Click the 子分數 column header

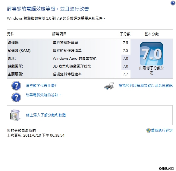point(125,34)
